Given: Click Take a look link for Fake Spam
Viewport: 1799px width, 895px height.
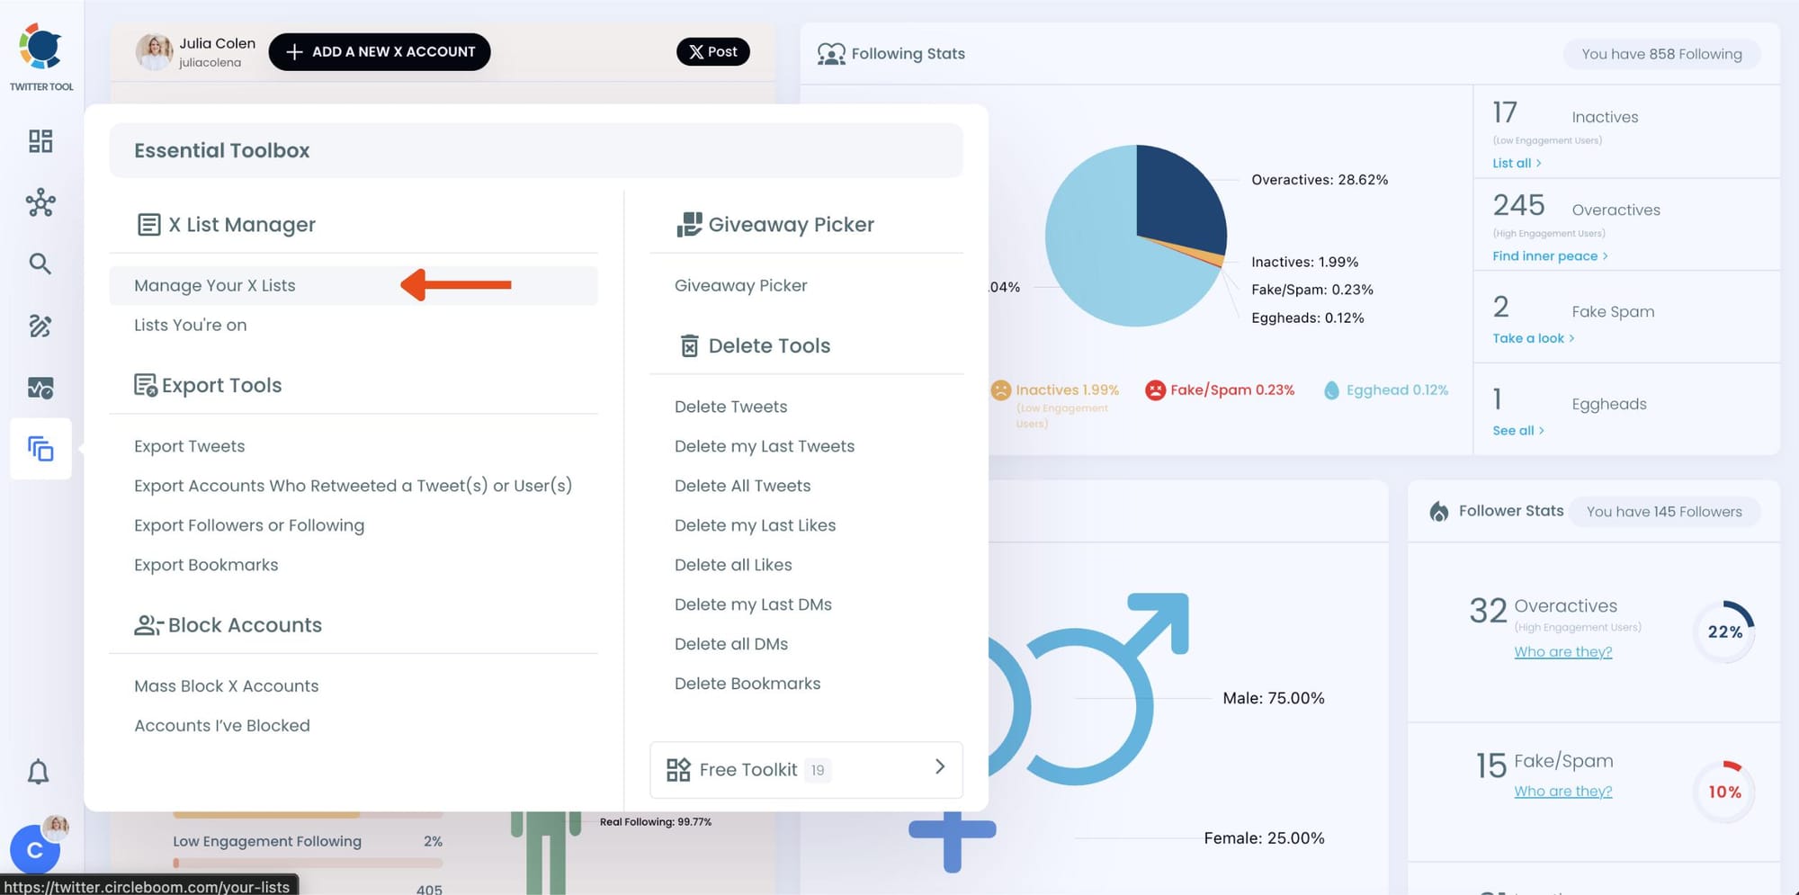Looking at the screenshot, I should (x=1534, y=338).
